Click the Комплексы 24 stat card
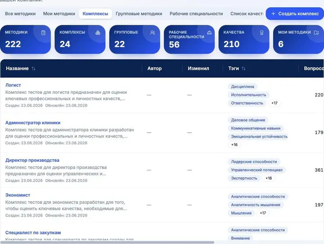324x244 pixels. pos(80,39)
